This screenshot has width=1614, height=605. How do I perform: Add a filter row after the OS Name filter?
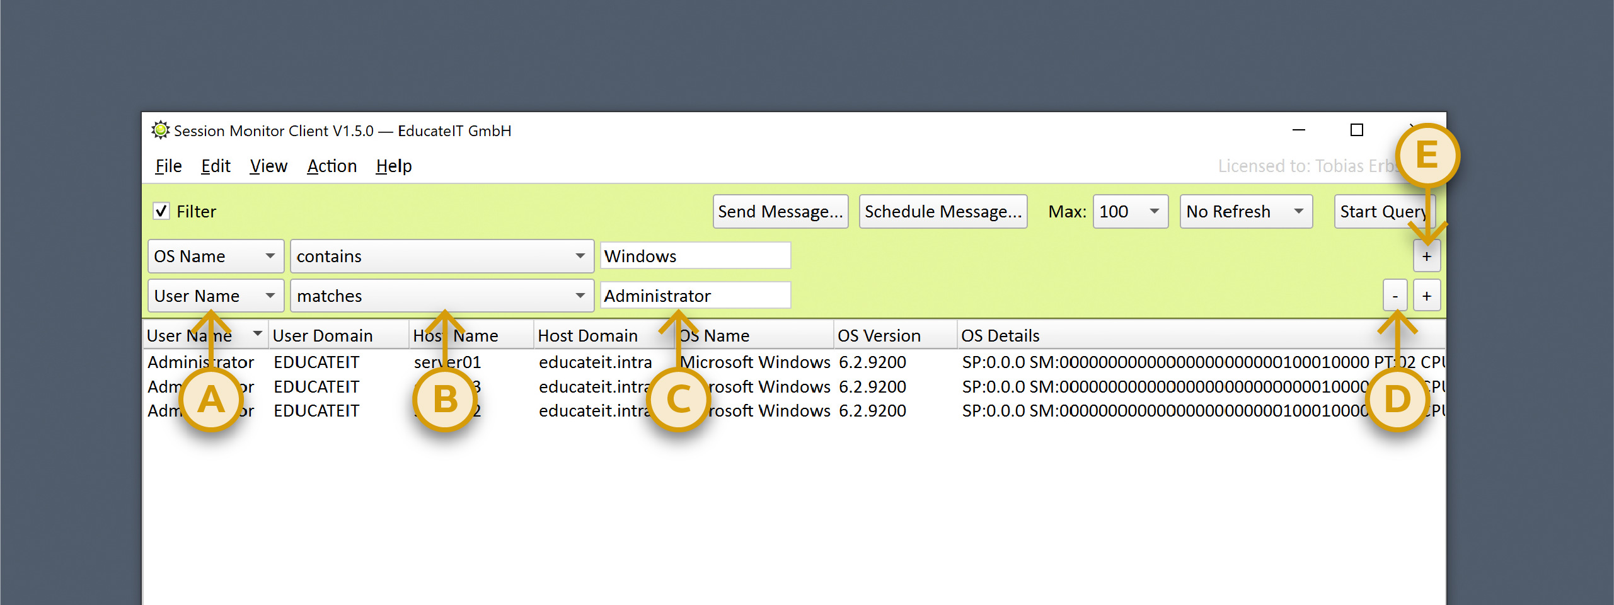1426,257
